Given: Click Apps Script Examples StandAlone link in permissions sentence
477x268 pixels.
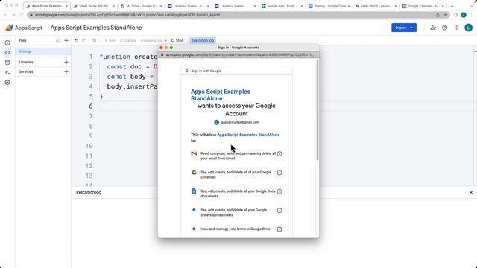Looking at the screenshot, I should click(248, 135).
